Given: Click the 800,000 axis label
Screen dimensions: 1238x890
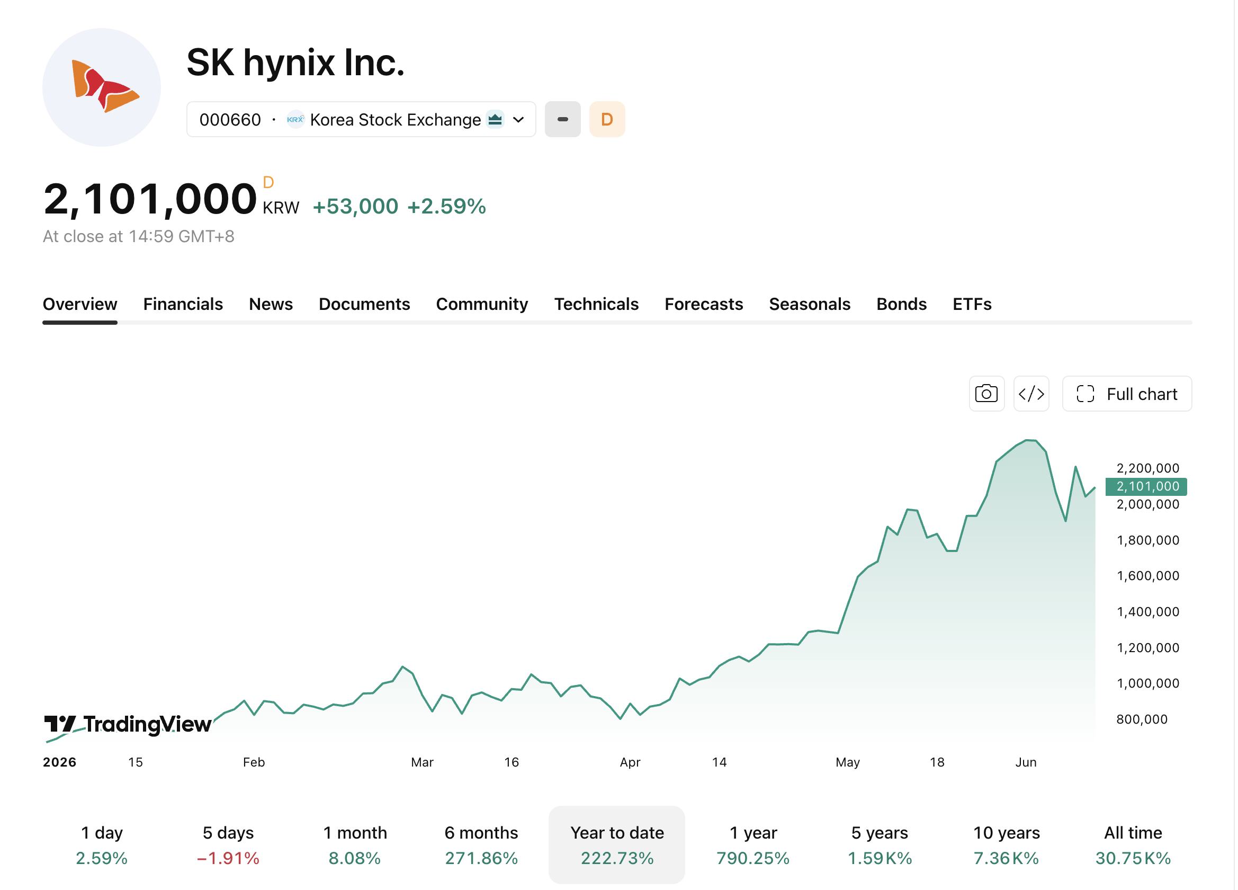Looking at the screenshot, I should tap(1142, 719).
